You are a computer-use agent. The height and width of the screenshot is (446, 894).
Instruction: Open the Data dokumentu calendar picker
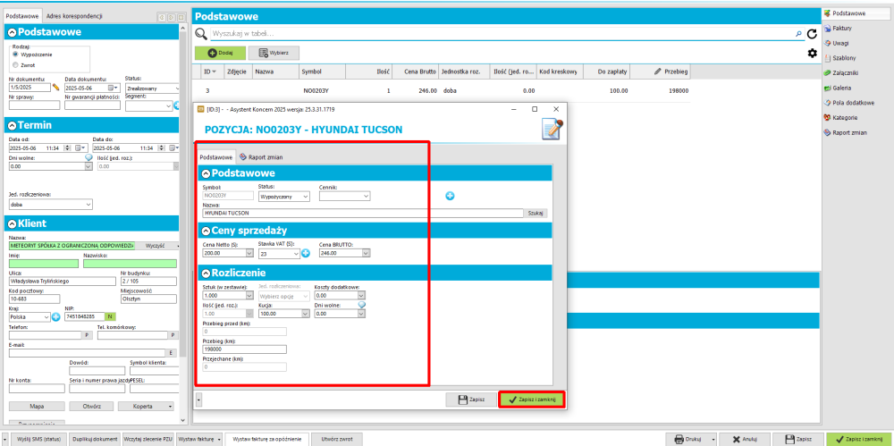[x=111, y=88]
